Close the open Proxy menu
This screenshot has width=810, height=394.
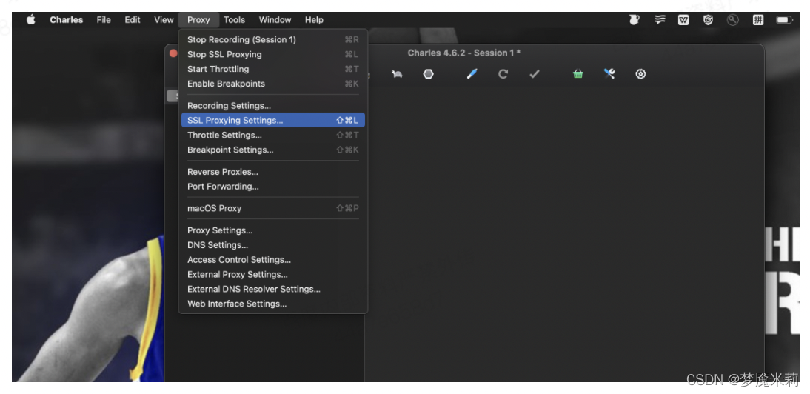pos(198,19)
